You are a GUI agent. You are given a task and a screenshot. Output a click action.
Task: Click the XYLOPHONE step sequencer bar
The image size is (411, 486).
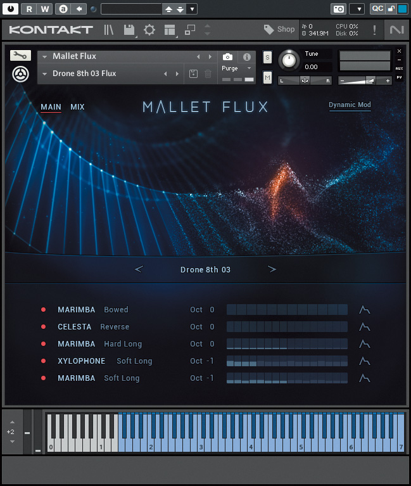click(287, 361)
